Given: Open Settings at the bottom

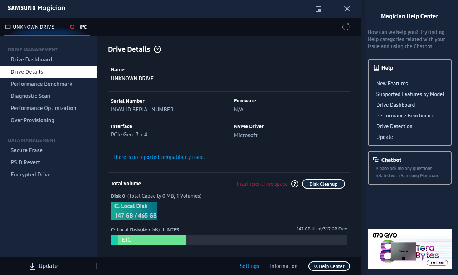Looking at the screenshot, I should (x=249, y=266).
